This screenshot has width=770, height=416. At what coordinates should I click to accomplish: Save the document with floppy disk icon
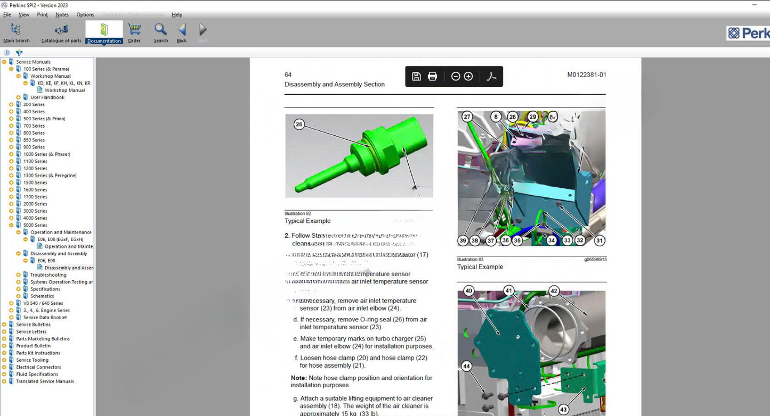(x=417, y=77)
